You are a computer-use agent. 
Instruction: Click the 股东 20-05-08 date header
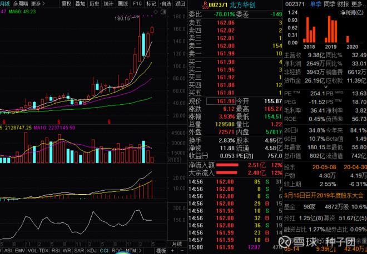(x=324, y=167)
